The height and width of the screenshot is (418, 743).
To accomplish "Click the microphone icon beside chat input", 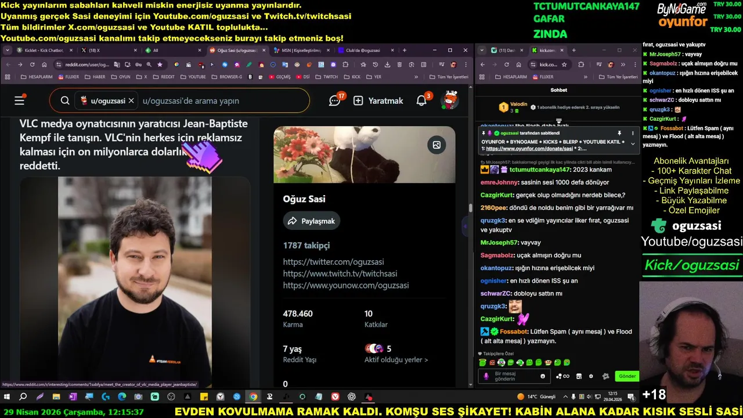I will (486, 376).
